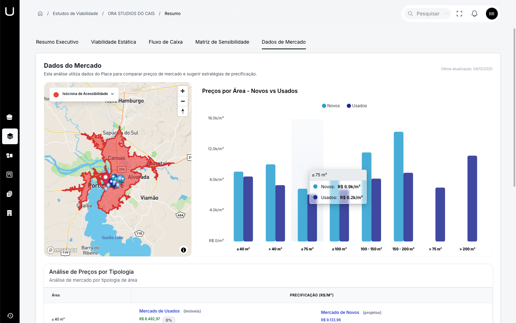The height and width of the screenshot is (323, 516).
Task: Zoom in on the map
Action: [x=182, y=91]
